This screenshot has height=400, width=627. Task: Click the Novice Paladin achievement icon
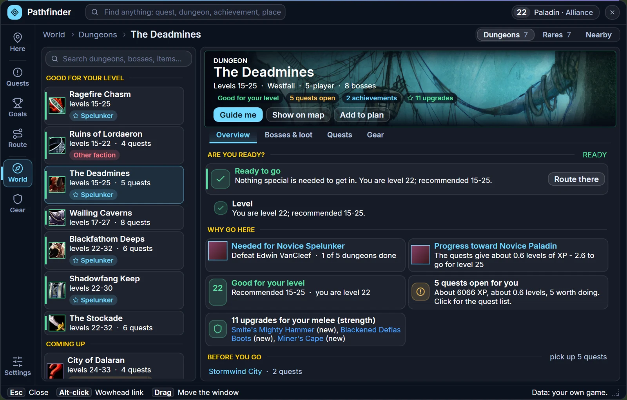[x=420, y=255]
